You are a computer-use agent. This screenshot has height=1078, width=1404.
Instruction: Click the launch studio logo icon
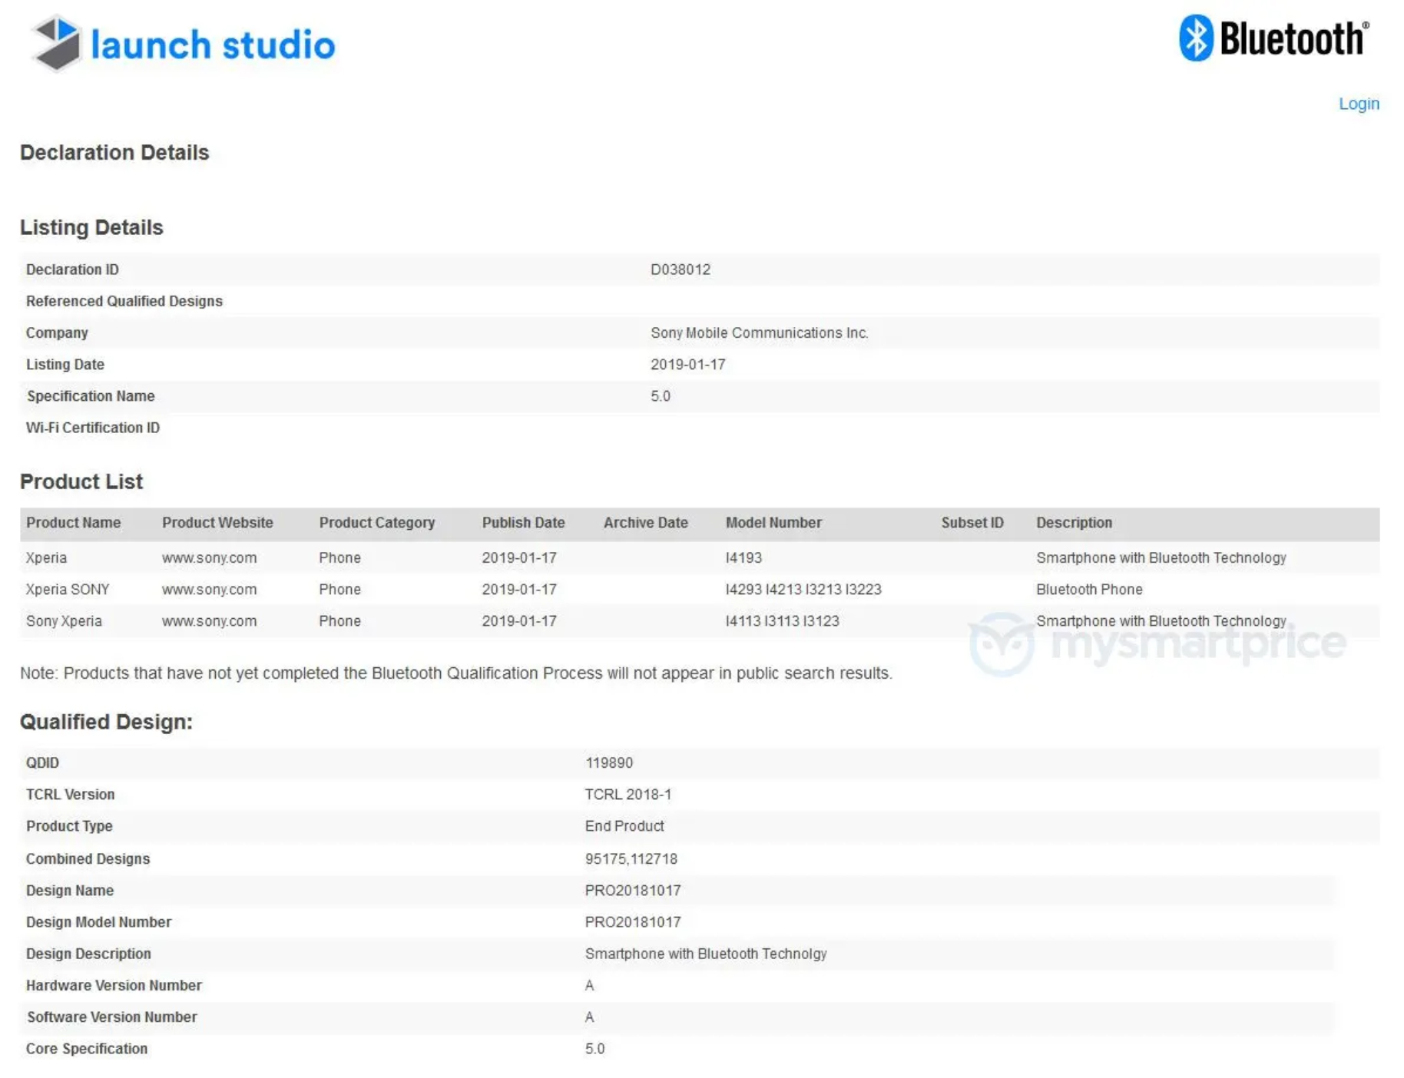pyautogui.click(x=56, y=44)
